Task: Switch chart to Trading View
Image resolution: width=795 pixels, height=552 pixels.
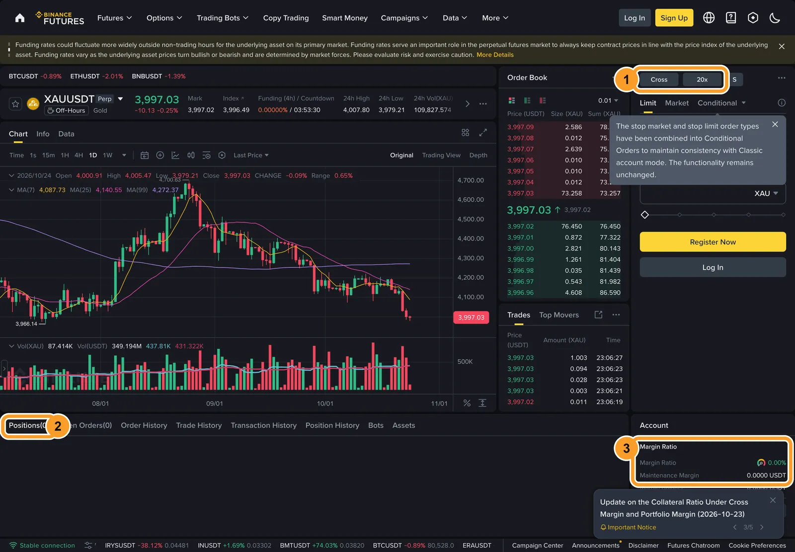Action: point(441,155)
